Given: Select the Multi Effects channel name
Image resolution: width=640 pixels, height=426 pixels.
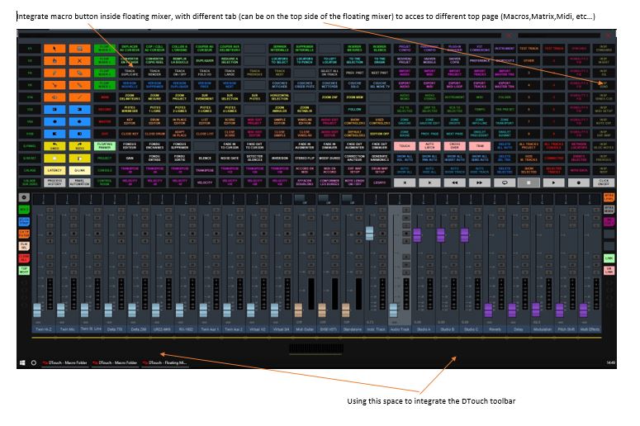Looking at the screenshot, I should pos(590,329).
